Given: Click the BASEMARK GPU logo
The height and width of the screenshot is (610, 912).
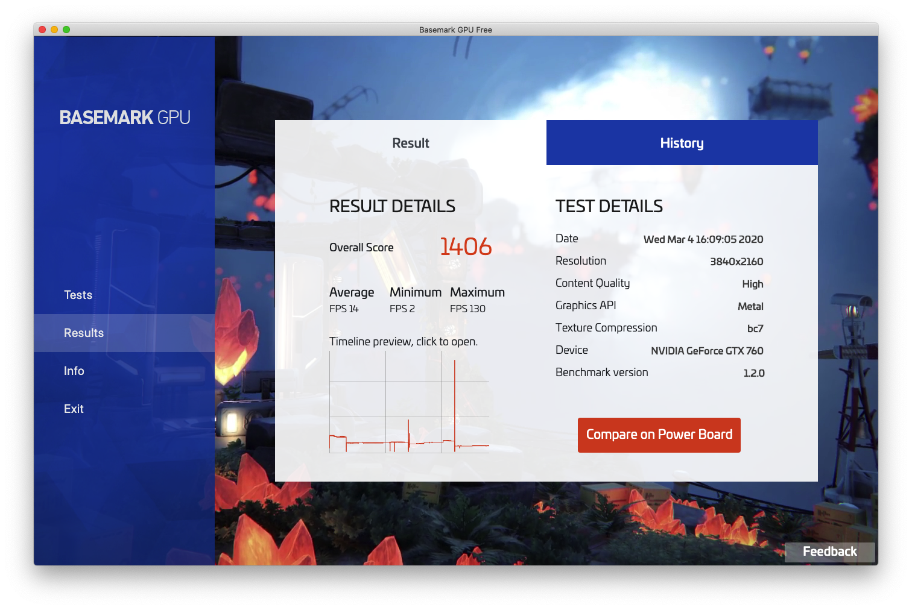Looking at the screenshot, I should (125, 118).
